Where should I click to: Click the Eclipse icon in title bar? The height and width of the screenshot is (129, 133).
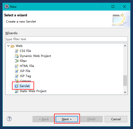[7, 7]
